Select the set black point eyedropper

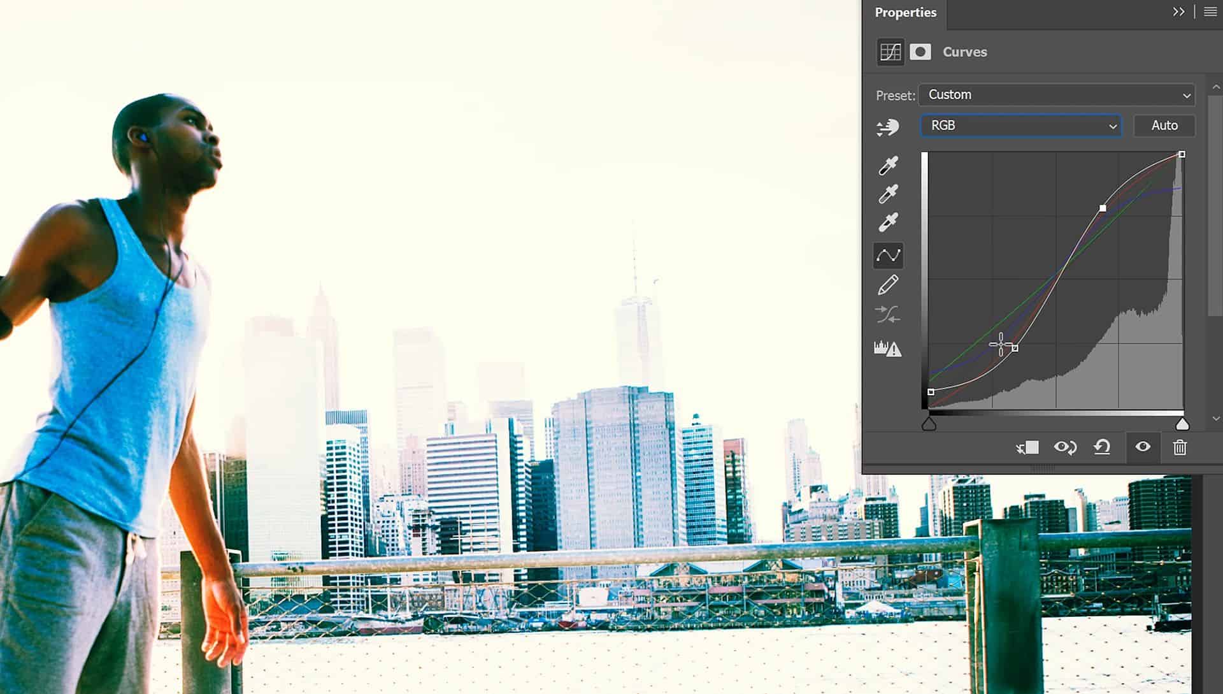(x=888, y=165)
